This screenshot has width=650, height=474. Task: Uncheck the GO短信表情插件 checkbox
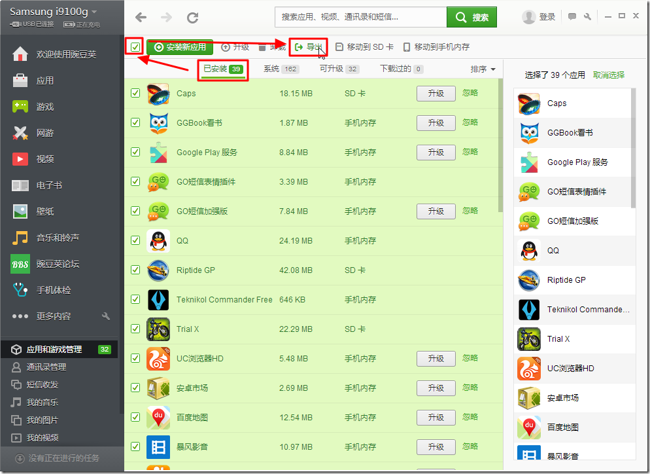tap(135, 181)
